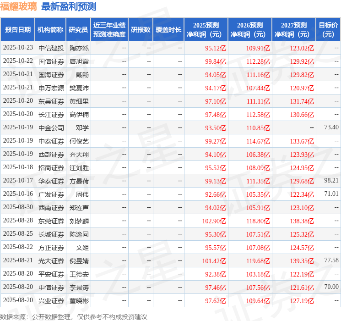The width and height of the screenshot is (341, 321).
Task: Select the 中金公司 institution cell
Action: point(51,127)
